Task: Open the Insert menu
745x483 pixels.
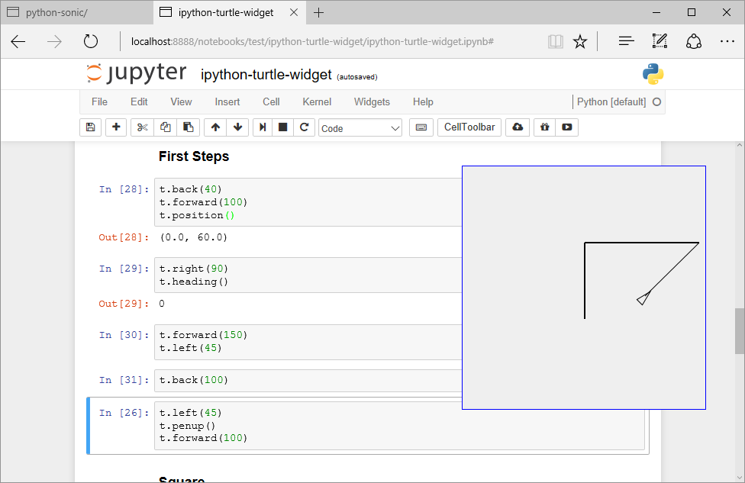Action: 227,101
